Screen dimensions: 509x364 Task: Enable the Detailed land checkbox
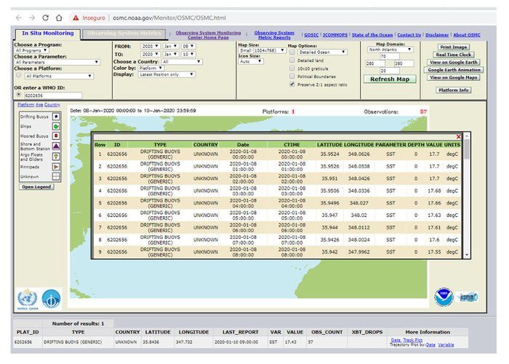point(292,60)
